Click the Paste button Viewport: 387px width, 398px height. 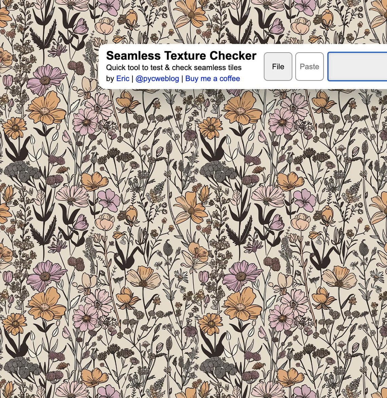tap(309, 67)
